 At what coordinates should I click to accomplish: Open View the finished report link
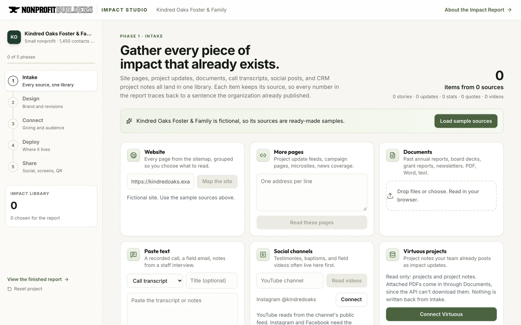pyautogui.click(x=38, y=279)
